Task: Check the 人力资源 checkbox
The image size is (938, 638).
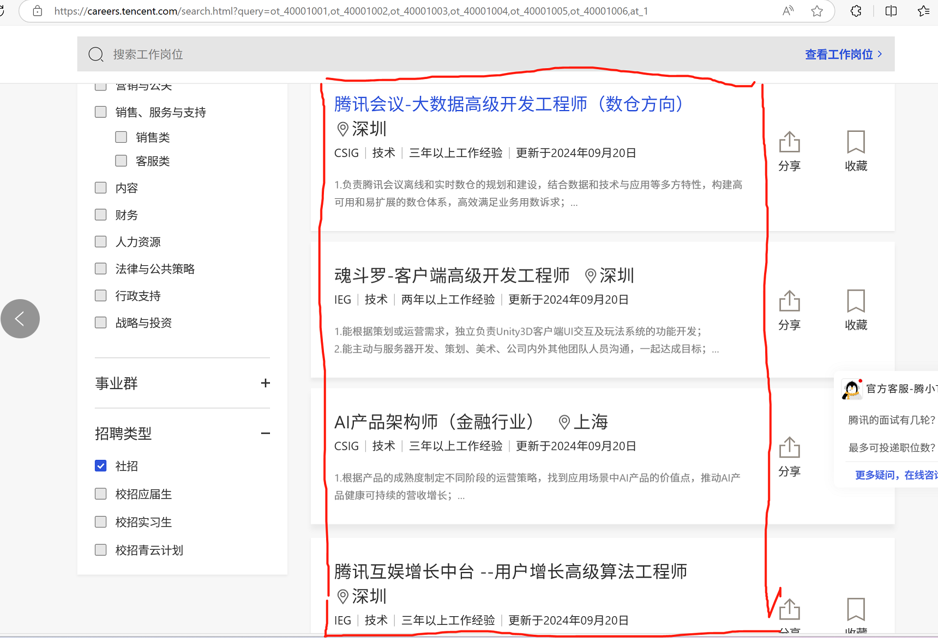Action: point(101,241)
